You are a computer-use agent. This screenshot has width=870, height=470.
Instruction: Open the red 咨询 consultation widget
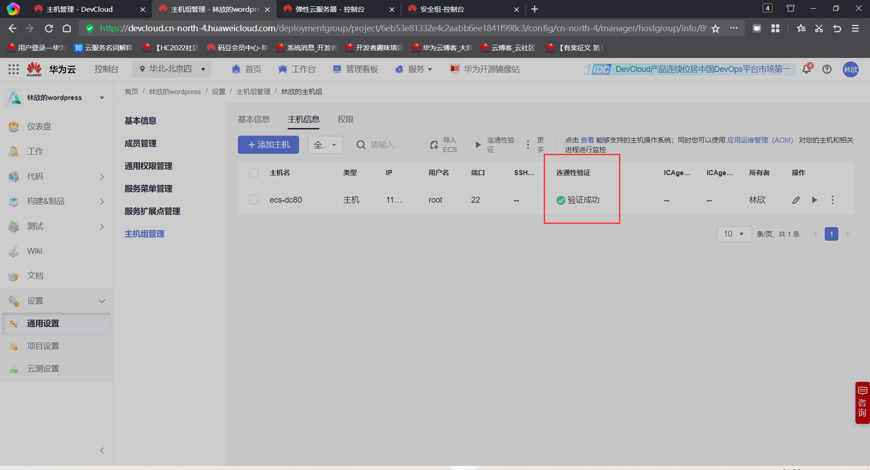click(862, 403)
